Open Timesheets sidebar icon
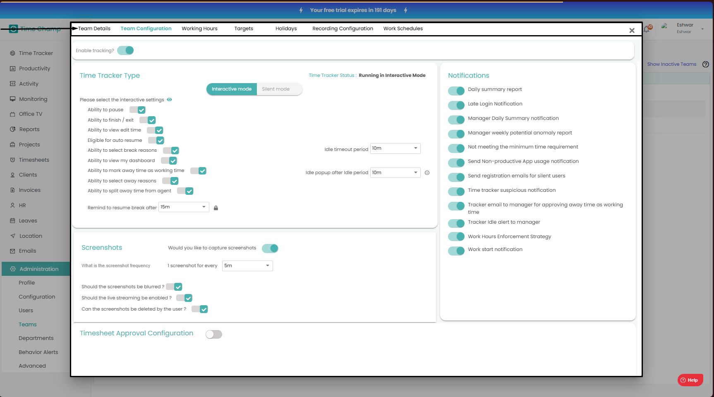 point(12,160)
